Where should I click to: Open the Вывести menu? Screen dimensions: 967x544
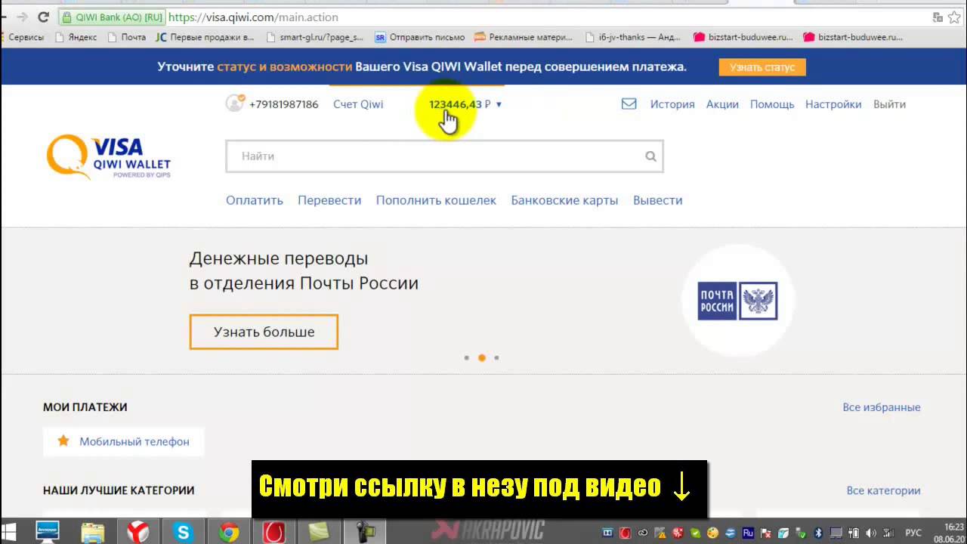(657, 200)
